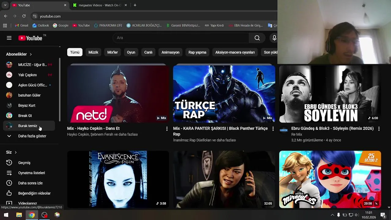Screen dimensions: 391x220
Task: Open Geçmiş history from sidebar
Action: [x=29, y=163]
